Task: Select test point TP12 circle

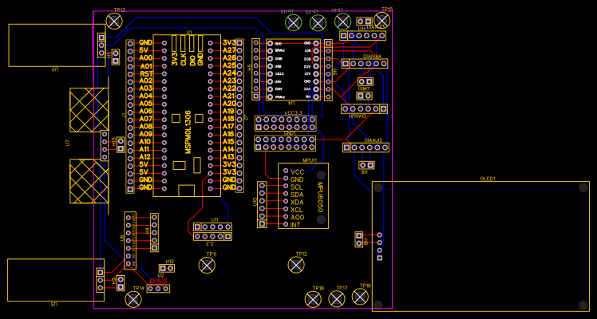Action: pyautogui.click(x=296, y=265)
